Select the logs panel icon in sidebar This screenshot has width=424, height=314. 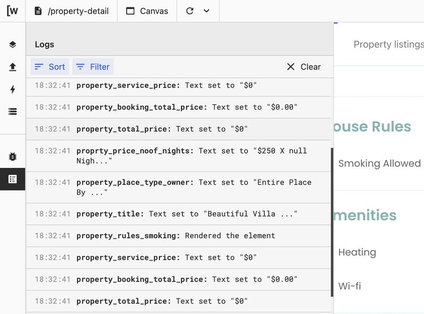pyautogui.click(x=12, y=179)
